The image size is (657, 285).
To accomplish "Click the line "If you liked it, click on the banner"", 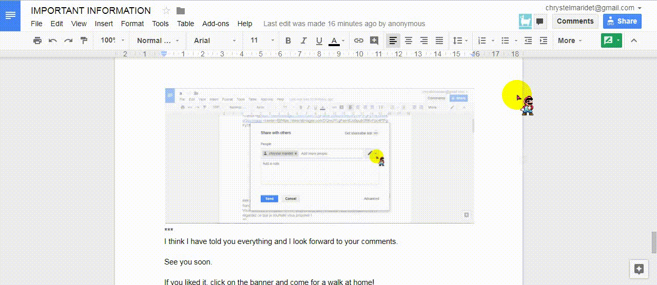I will [269, 282].
